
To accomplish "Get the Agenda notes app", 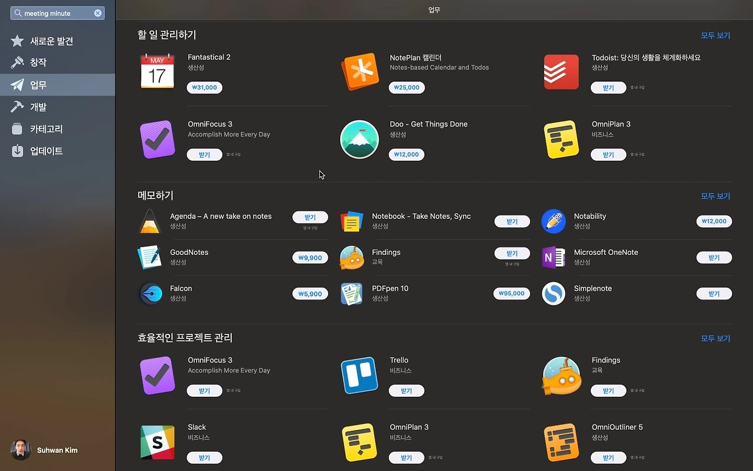I will tap(310, 217).
